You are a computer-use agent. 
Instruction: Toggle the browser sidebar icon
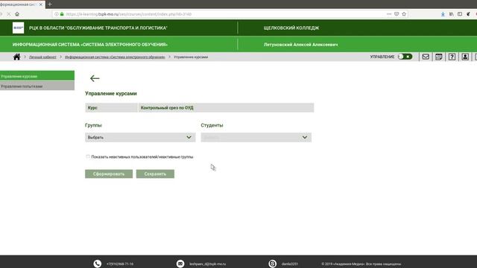pos(460,14)
